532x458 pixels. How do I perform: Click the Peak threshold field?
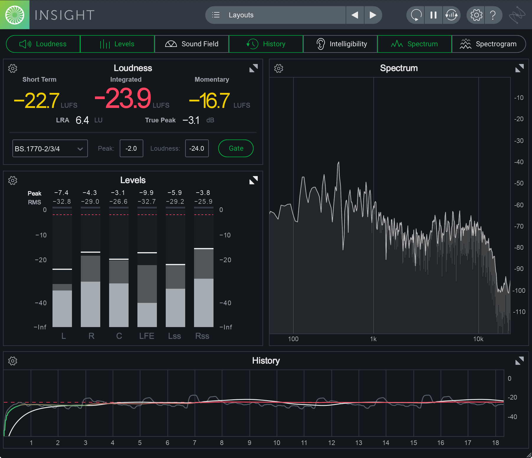tap(132, 148)
